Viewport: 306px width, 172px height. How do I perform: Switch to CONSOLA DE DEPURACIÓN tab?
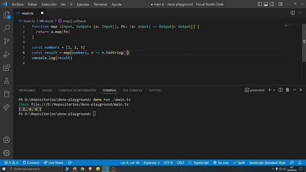click(77, 90)
